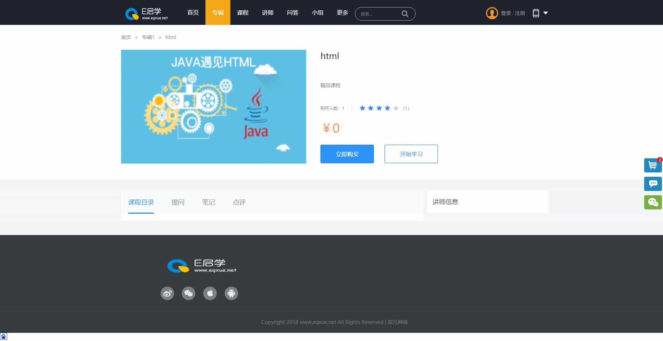Click the Copyright 2018 footer text
The image size is (663, 341).
tap(334, 322)
